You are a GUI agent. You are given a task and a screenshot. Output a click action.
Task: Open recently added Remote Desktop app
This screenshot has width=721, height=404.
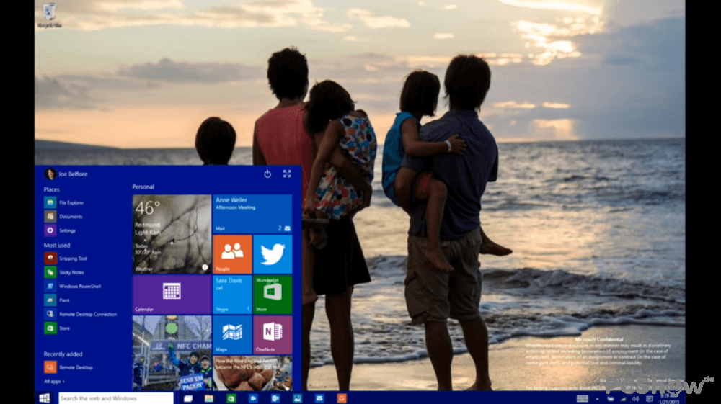68,367
